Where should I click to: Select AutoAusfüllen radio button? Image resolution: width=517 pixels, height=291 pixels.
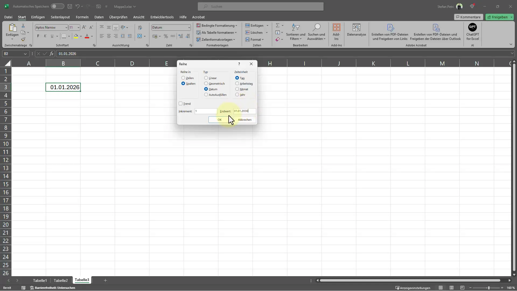[x=206, y=95]
